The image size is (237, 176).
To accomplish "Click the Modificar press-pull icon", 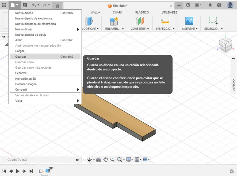I will click(89, 21).
